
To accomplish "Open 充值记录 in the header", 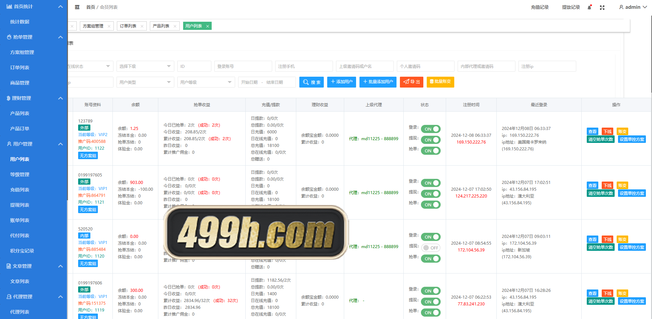I will pyautogui.click(x=540, y=7).
